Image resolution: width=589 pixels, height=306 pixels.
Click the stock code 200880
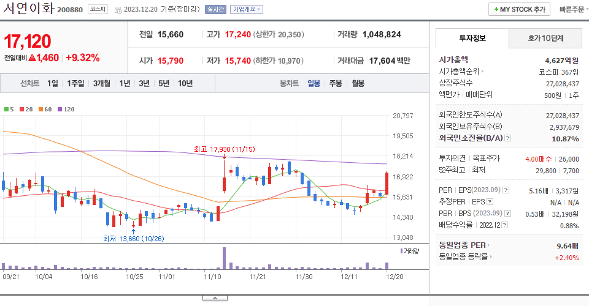tap(70, 10)
